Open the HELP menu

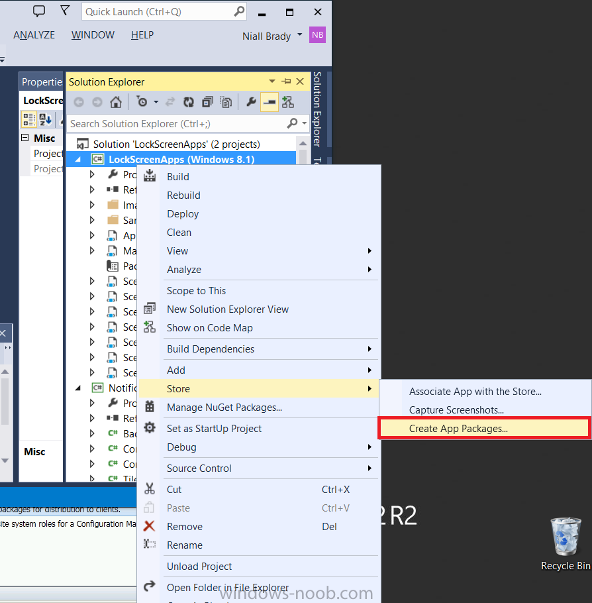[x=142, y=35]
